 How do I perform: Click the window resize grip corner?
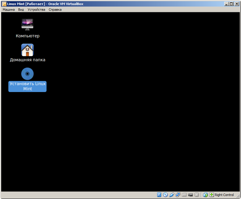(x=238, y=196)
